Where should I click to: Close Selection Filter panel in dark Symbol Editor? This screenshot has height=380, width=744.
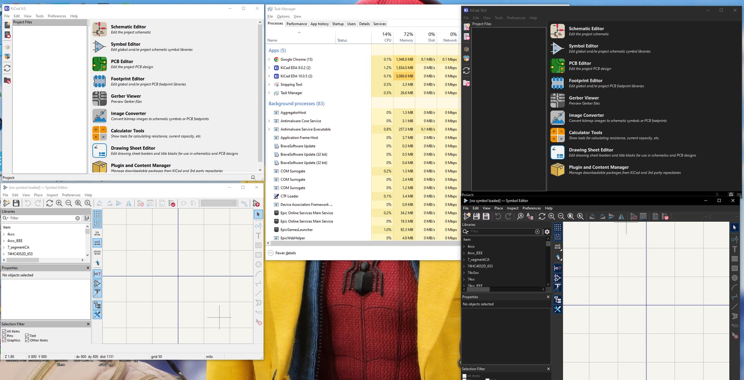tap(548, 369)
